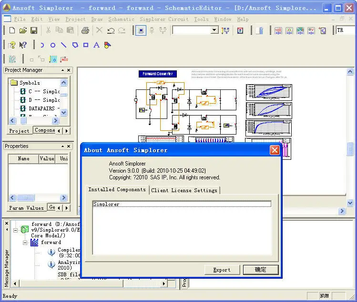This screenshot has height=302, width=357.
Task: Click the TR analysis input field
Action: (x=346, y=30)
